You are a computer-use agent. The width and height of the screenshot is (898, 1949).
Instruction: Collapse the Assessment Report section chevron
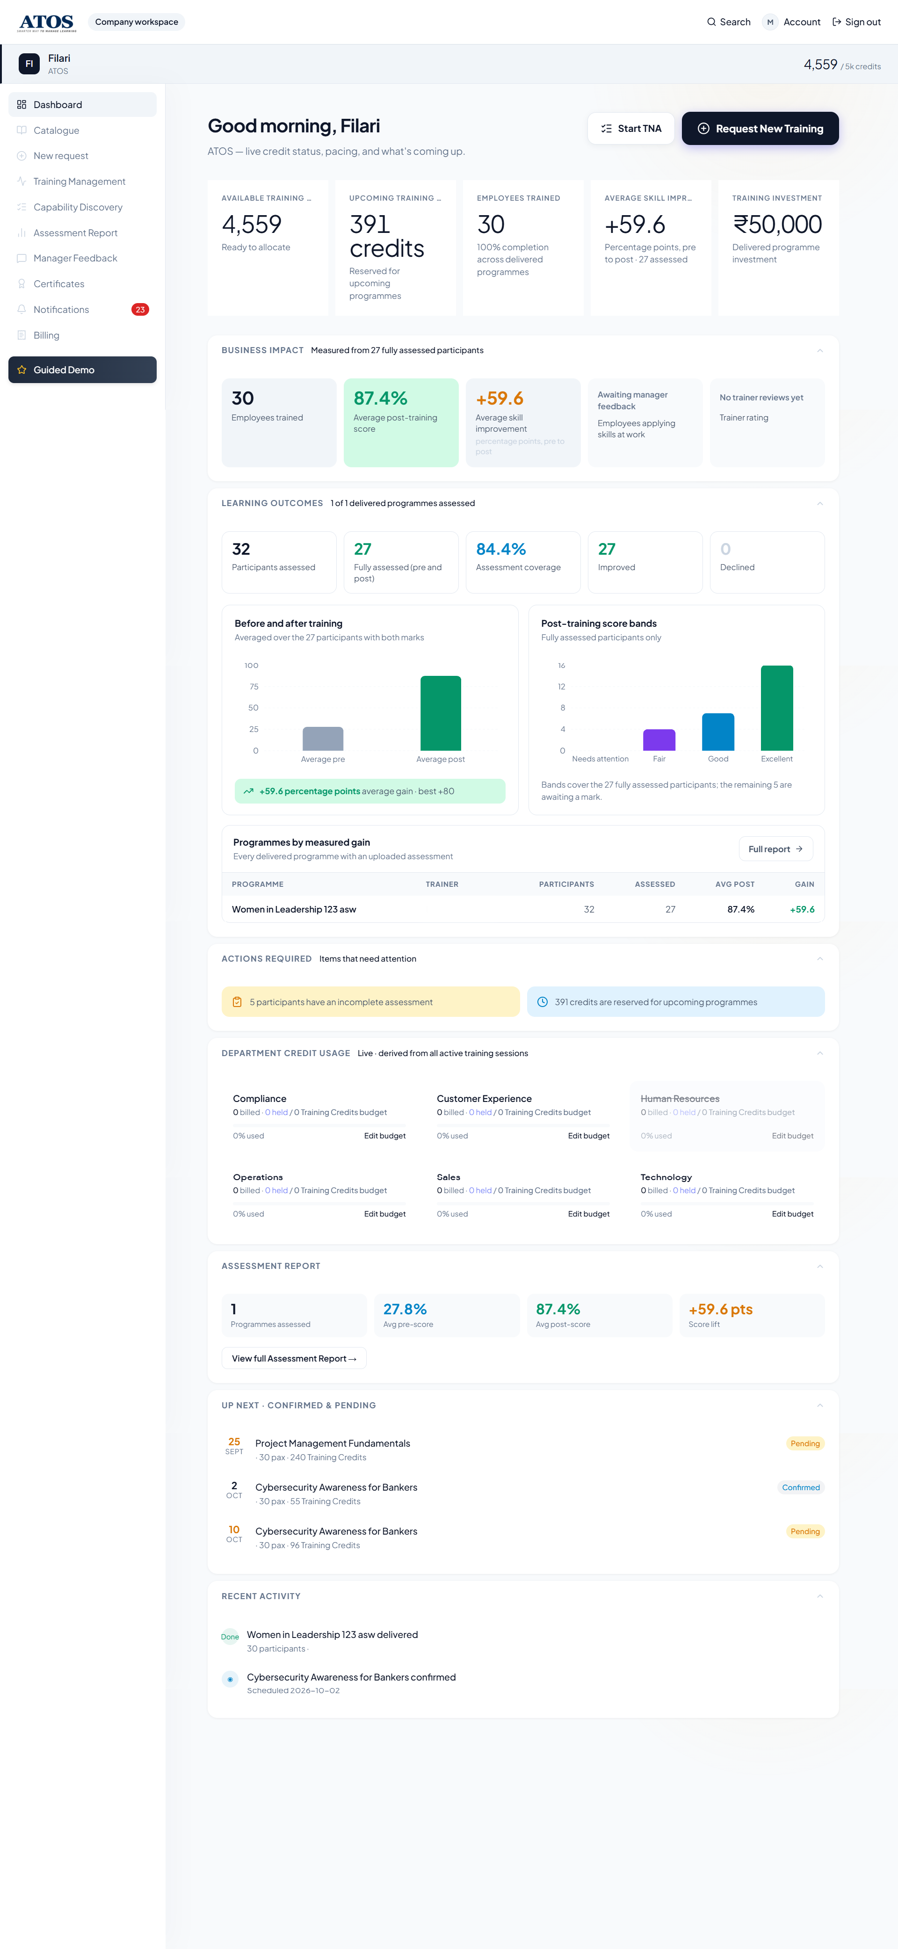819,1266
